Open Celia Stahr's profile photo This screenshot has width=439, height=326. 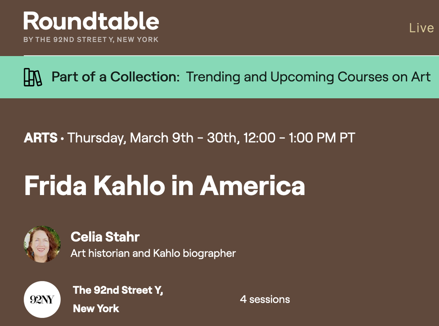pos(42,244)
